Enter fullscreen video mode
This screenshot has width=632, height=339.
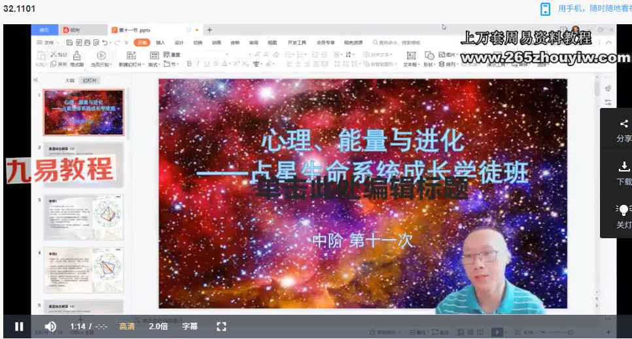point(221,326)
